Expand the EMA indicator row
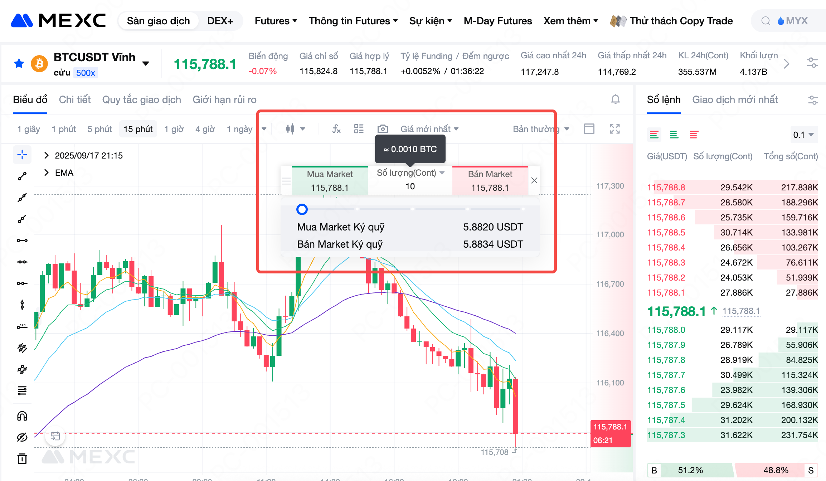Image resolution: width=826 pixels, height=481 pixels. (46, 173)
